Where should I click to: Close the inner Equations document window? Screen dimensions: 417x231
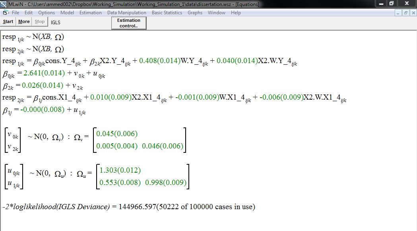click(x=413, y=13)
